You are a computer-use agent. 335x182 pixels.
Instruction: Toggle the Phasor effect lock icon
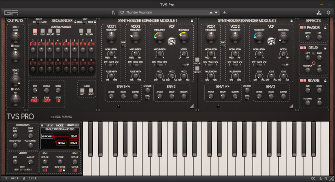click(325, 28)
